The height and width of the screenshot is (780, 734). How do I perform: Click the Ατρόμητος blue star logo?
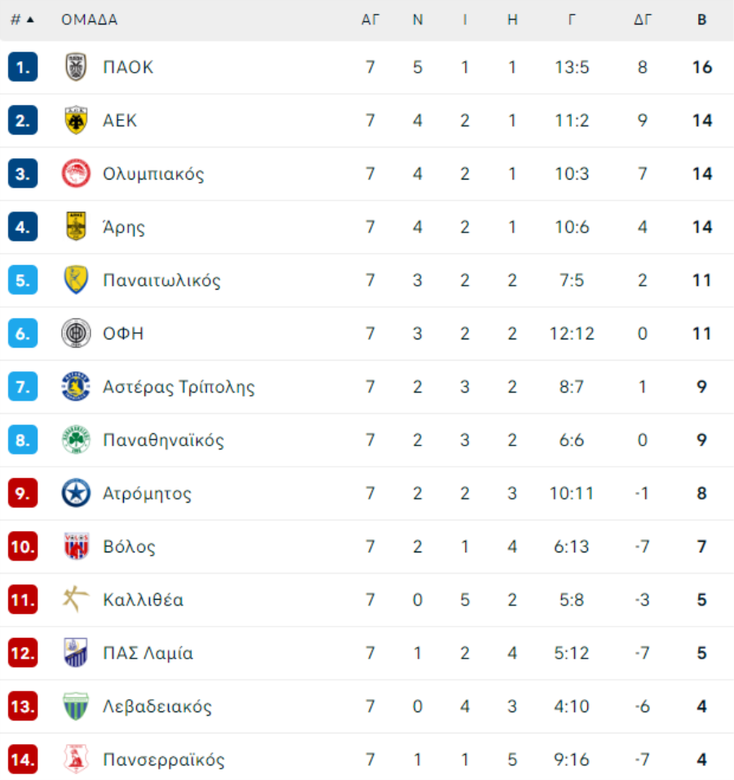click(76, 493)
